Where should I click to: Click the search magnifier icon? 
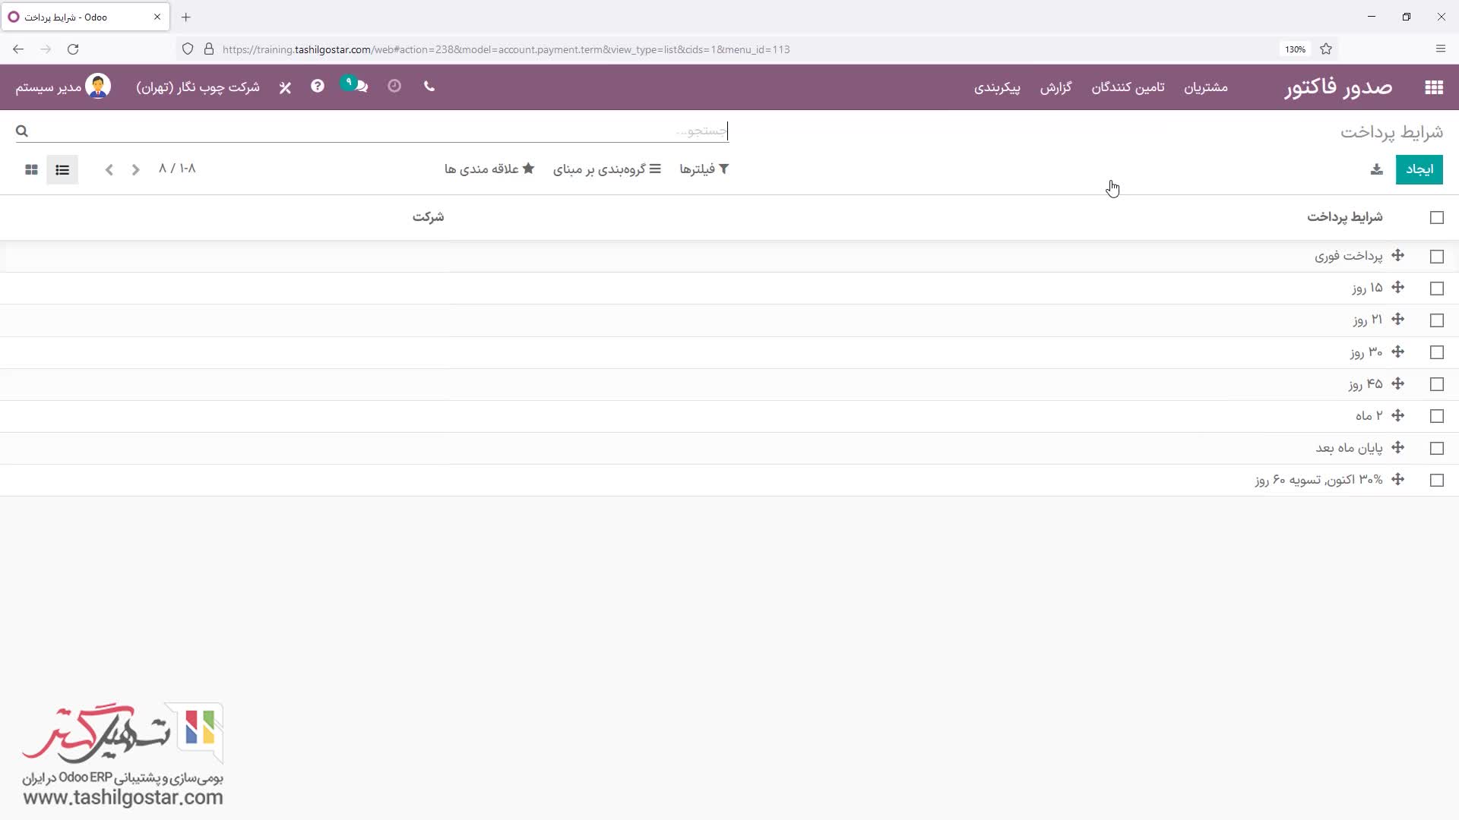tap(22, 131)
